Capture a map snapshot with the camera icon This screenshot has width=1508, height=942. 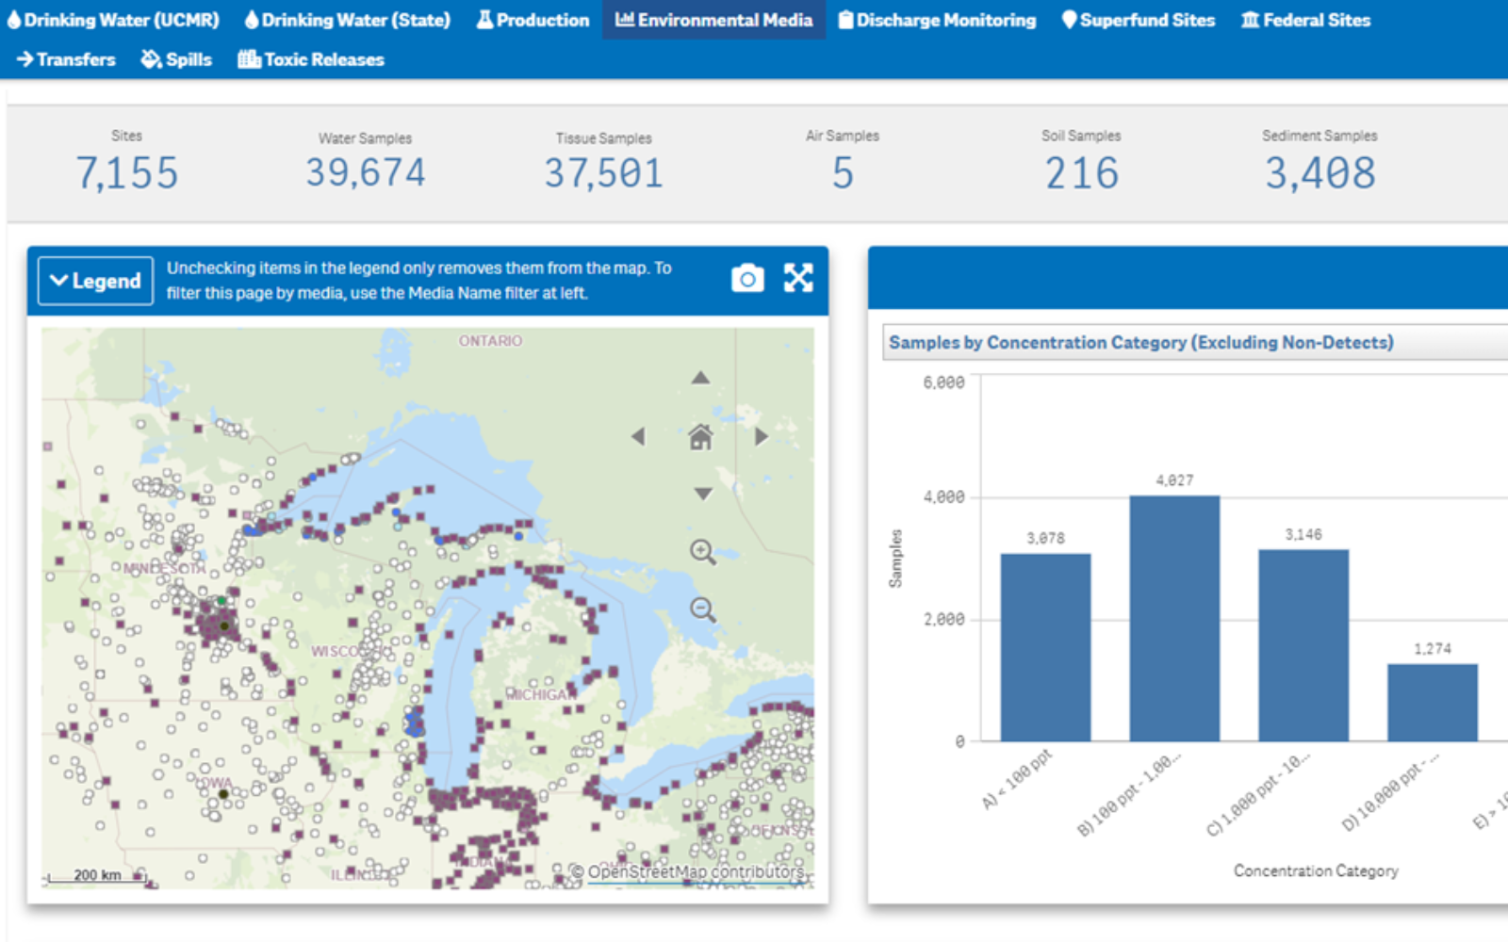click(747, 278)
